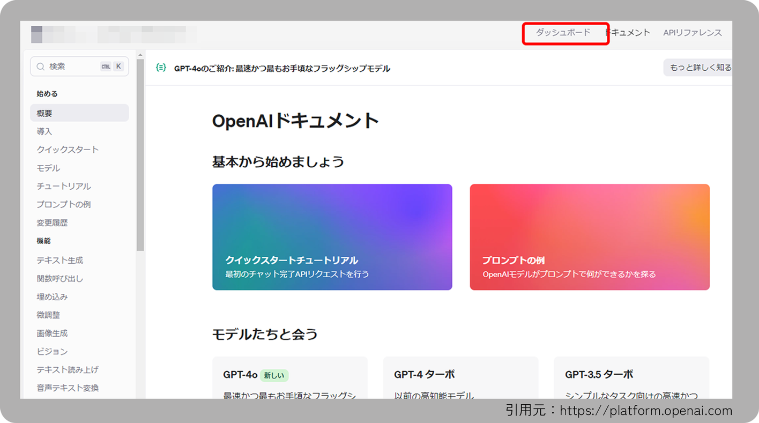The width and height of the screenshot is (759, 423).
Task: Open the GPT-4 ターボ model card
Action: click(461, 378)
